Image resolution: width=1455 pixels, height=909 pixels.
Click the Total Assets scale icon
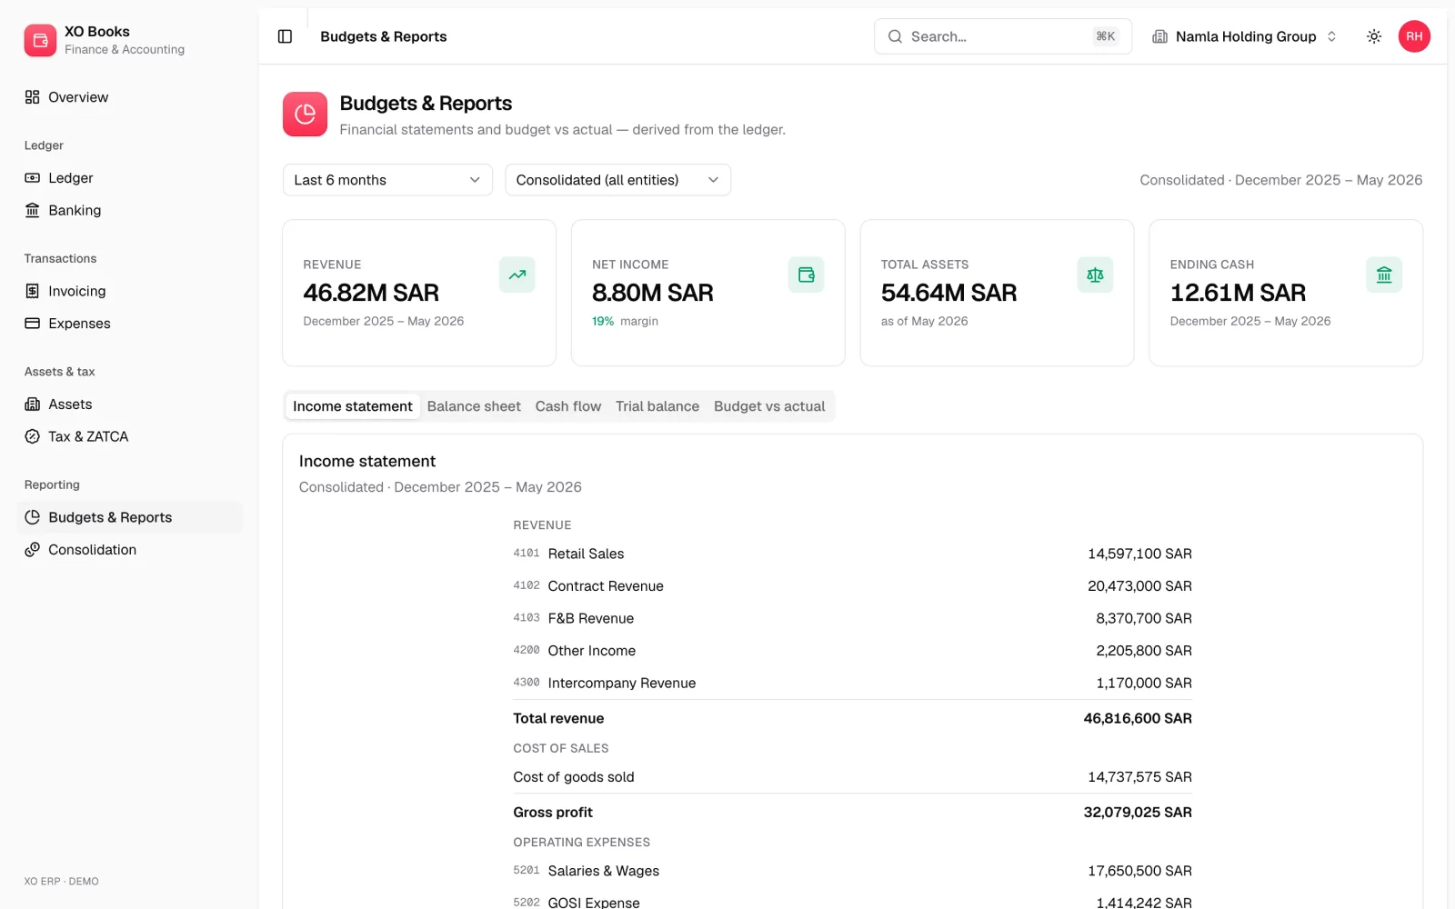1095,275
